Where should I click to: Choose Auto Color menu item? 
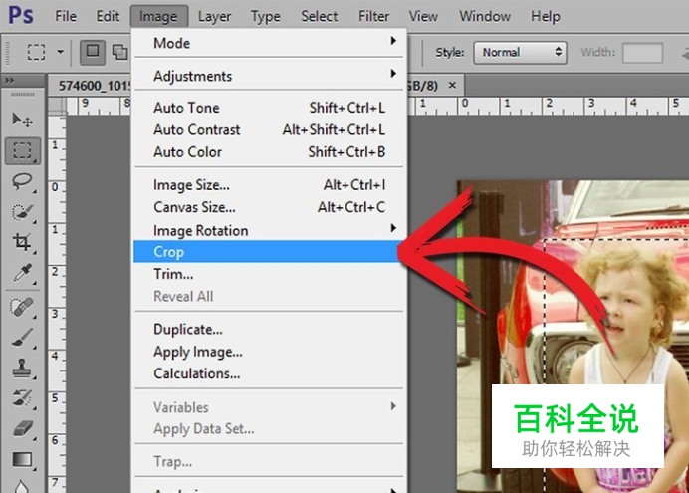(x=269, y=152)
